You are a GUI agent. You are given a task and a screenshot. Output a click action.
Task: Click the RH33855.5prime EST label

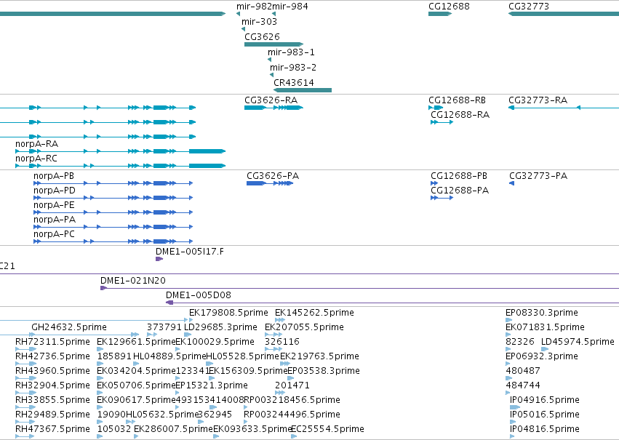click(x=52, y=400)
